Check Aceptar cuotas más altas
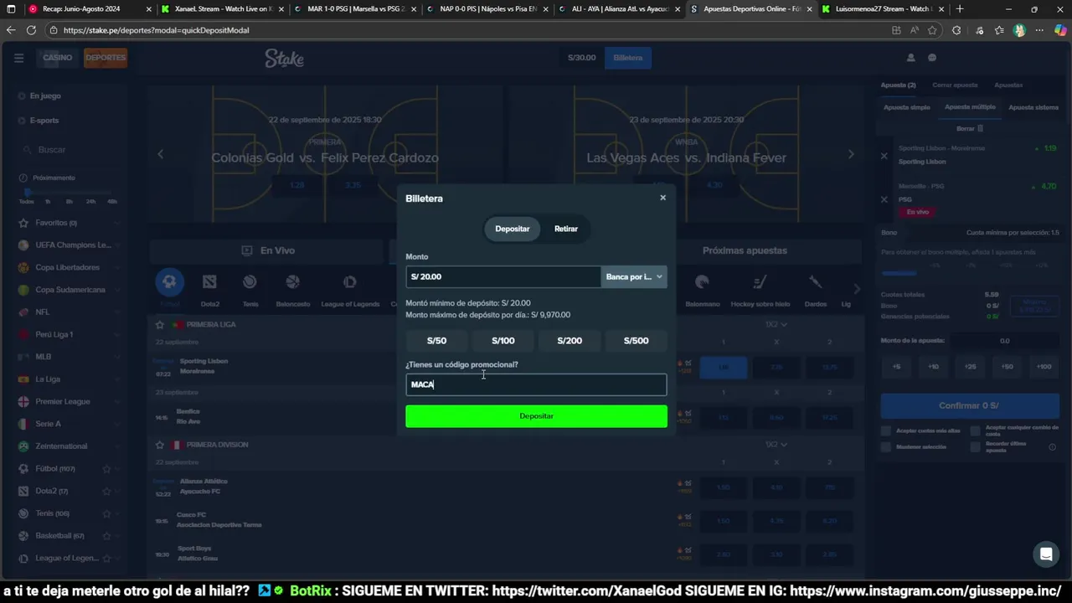This screenshot has width=1072, height=603. [x=886, y=430]
